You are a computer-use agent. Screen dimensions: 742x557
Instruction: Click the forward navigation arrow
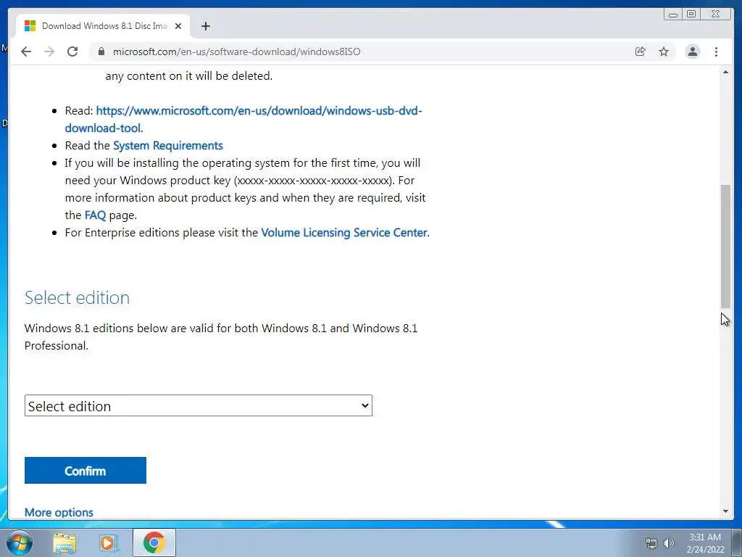49,51
